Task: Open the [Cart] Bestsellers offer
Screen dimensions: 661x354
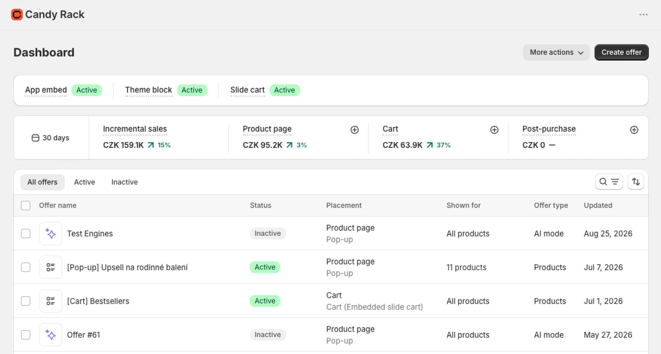Action: (98, 301)
